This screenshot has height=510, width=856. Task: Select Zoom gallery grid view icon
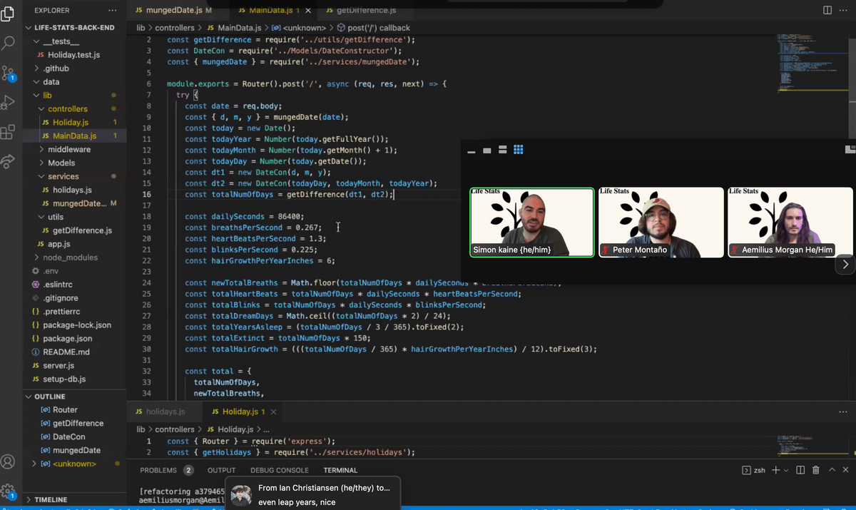pyautogui.click(x=519, y=150)
